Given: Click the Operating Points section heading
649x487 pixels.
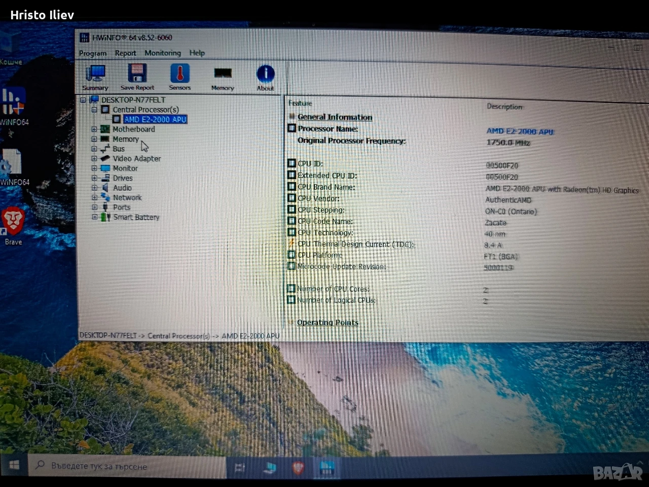Looking at the screenshot, I should [x=328, y=323].
